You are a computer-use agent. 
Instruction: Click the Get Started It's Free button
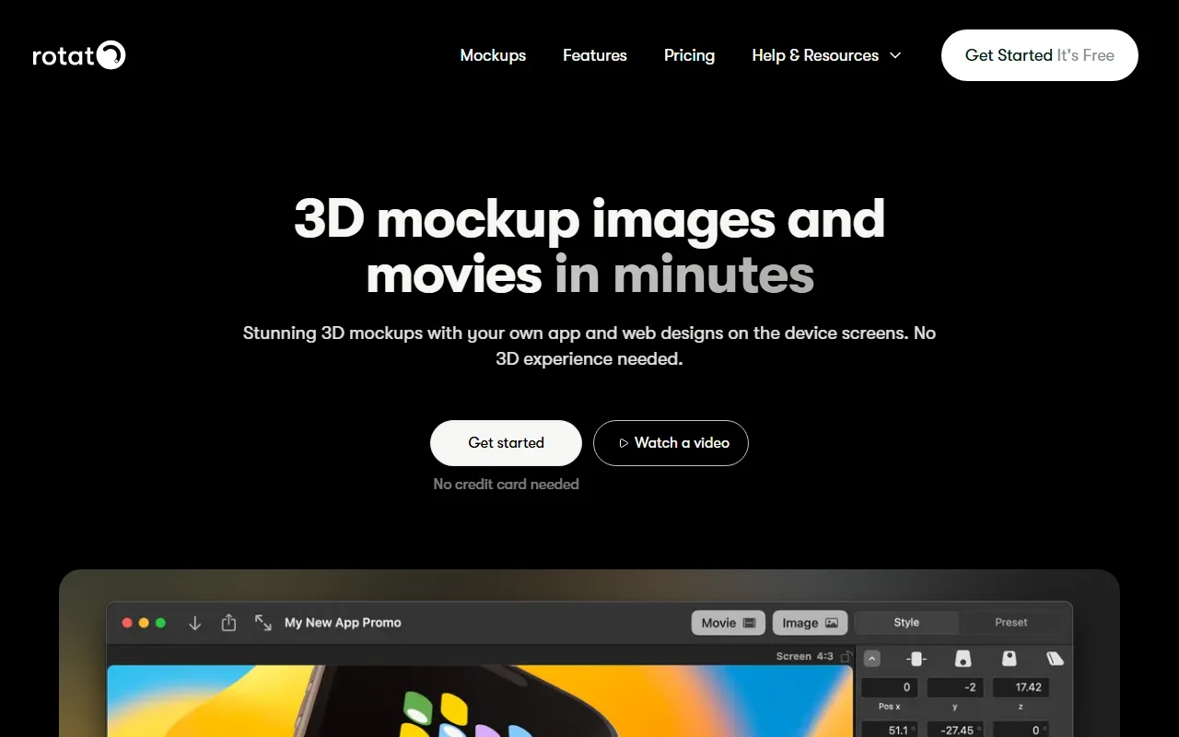click(x=1040, y=55)
